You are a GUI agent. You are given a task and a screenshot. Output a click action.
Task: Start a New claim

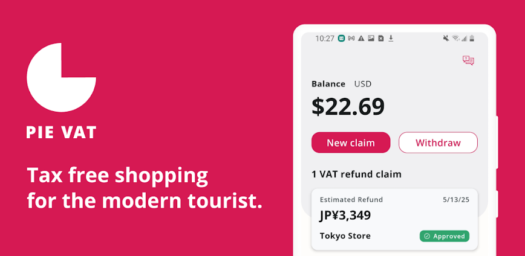click(351, 143)
